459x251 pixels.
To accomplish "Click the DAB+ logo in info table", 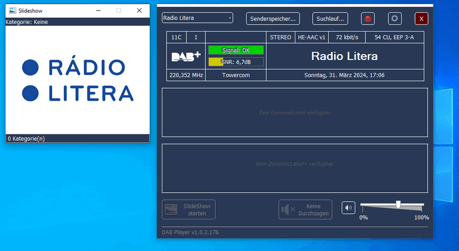I will tap(186, 56).
